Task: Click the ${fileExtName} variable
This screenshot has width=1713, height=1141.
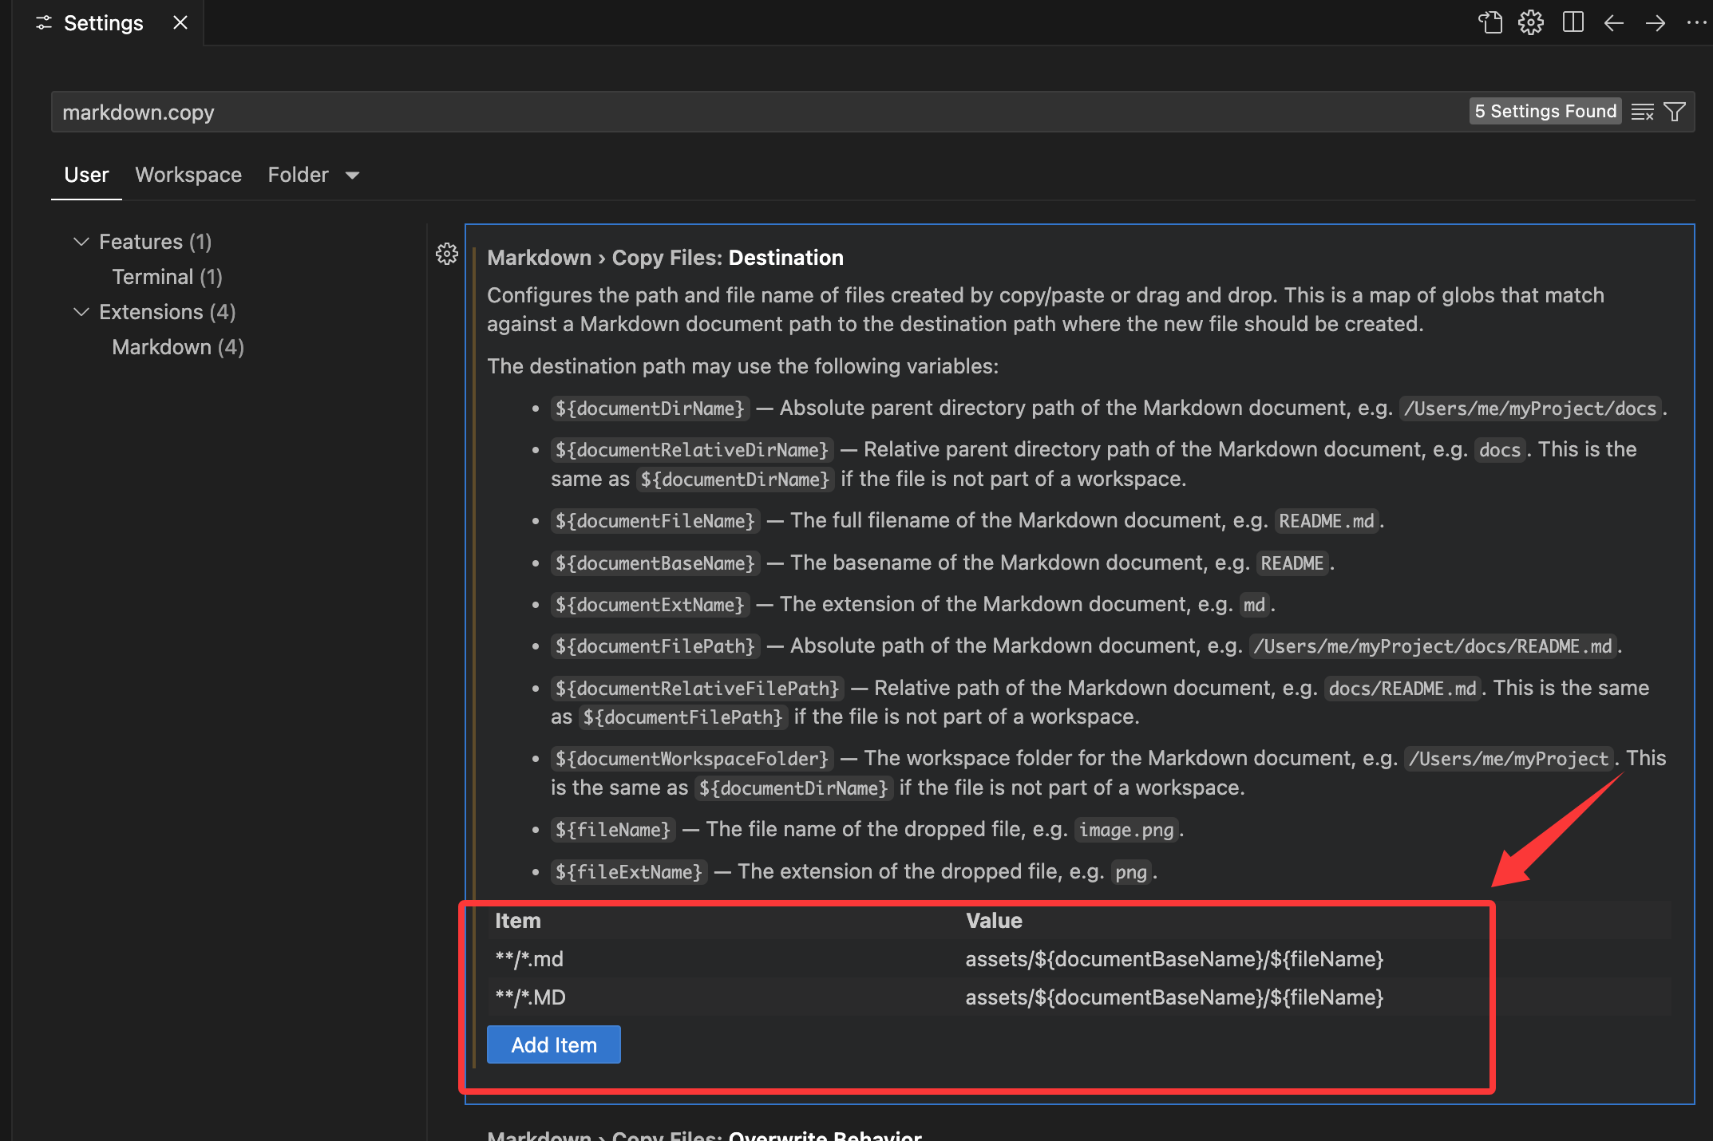Action: pyautogui.click(x=629, y=872)
